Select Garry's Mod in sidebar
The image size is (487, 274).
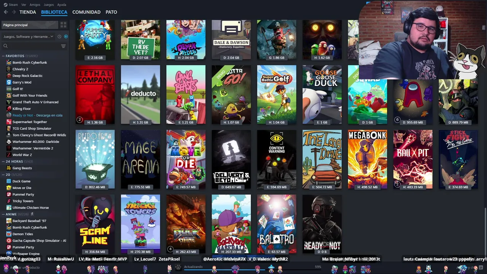(x=22, y=82)
